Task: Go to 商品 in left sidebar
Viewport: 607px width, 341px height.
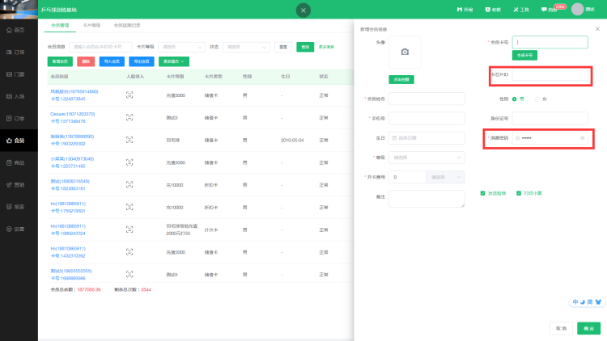Action: coord(18,162)
